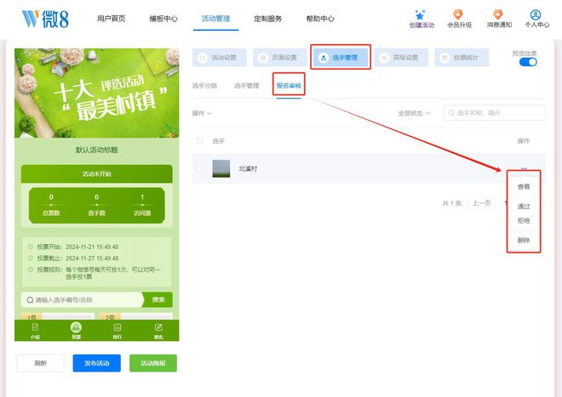This screenshot has width=562, height=397.
Task: Click the 总票数 counter
Action: click(x=51, y=205)
